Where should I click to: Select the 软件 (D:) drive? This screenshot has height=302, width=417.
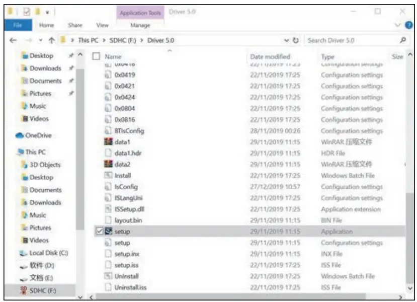click(37, 265)
